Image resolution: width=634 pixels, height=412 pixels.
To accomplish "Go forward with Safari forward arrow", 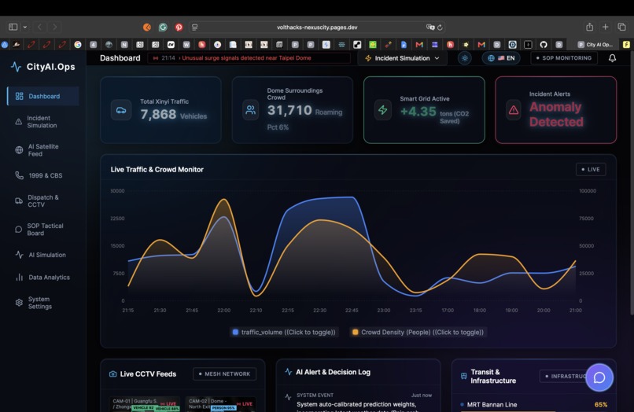I will pos(54,27).
